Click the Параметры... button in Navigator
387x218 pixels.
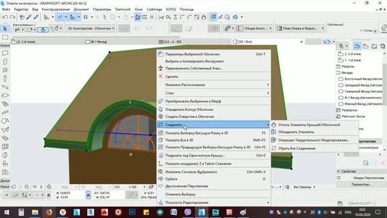(361, 184)
